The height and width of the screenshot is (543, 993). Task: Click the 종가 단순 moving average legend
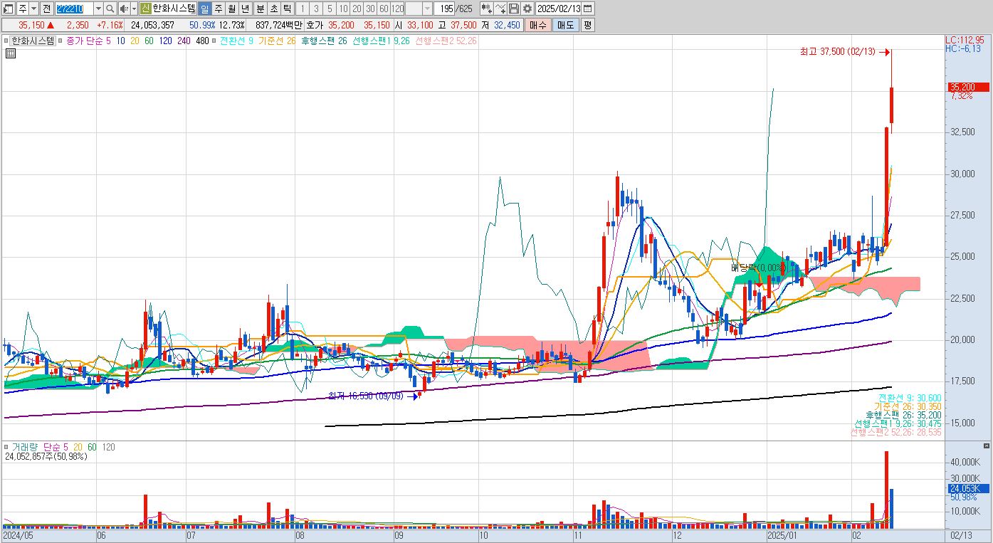click(84, 41)
